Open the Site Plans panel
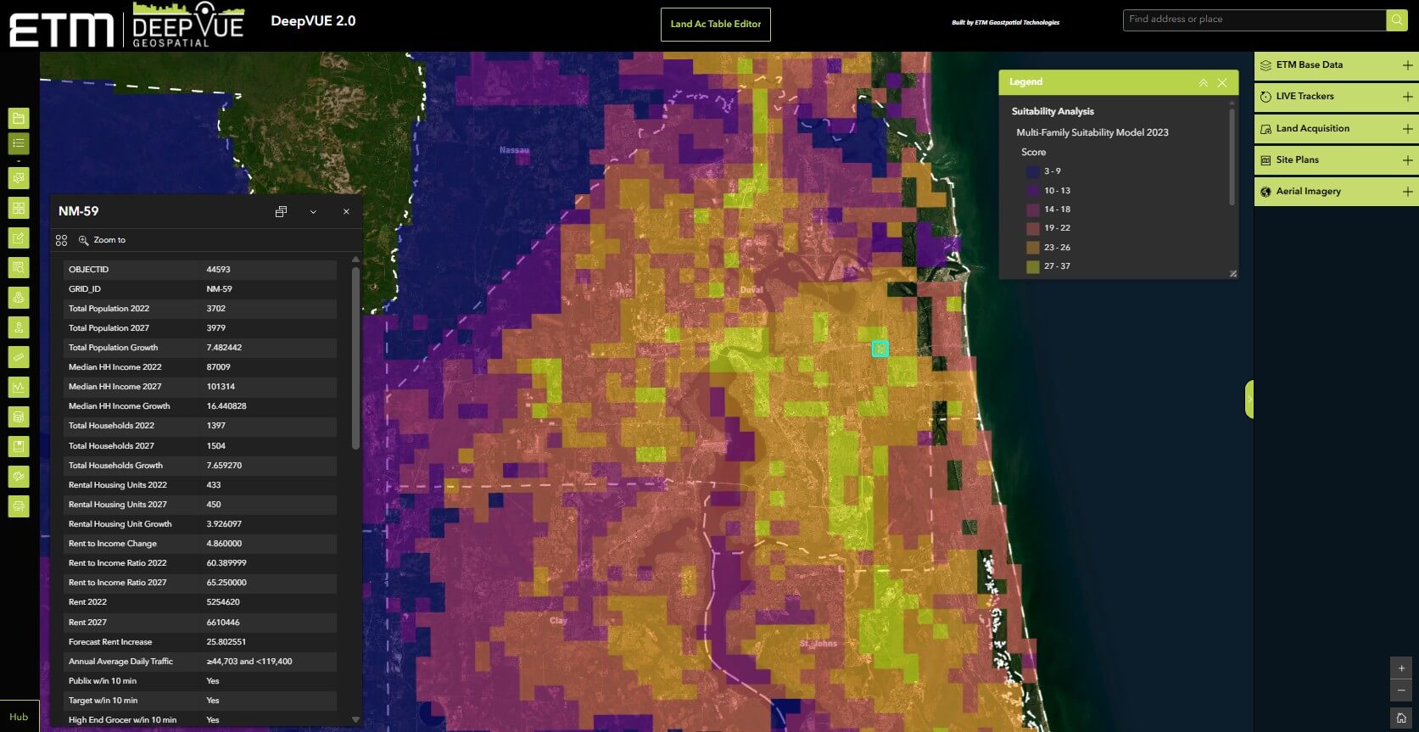This screenshot has width=1419, height=732. tap(1297, 159)
